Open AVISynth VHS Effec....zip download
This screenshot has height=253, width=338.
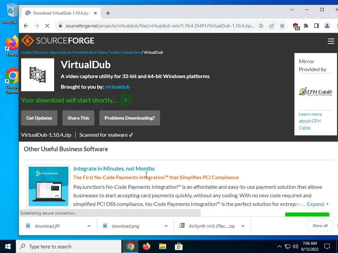coord(212,226)
